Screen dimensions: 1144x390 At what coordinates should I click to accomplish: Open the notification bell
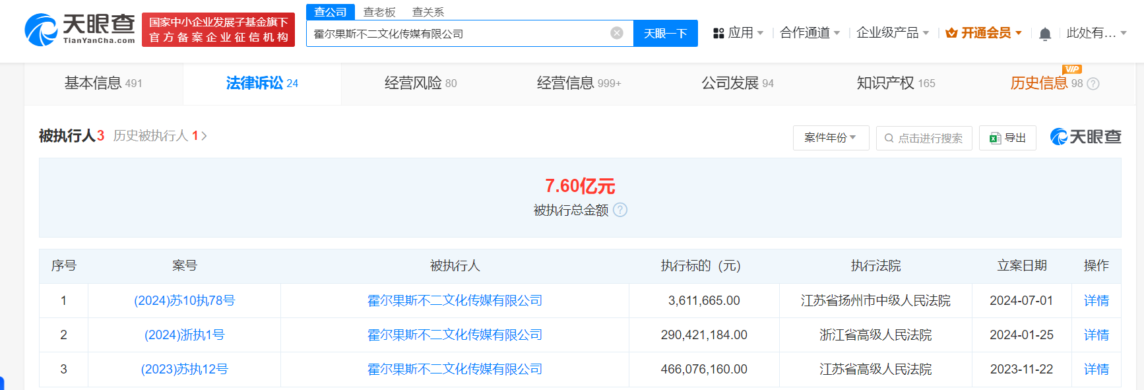(x=1044, y=34)
